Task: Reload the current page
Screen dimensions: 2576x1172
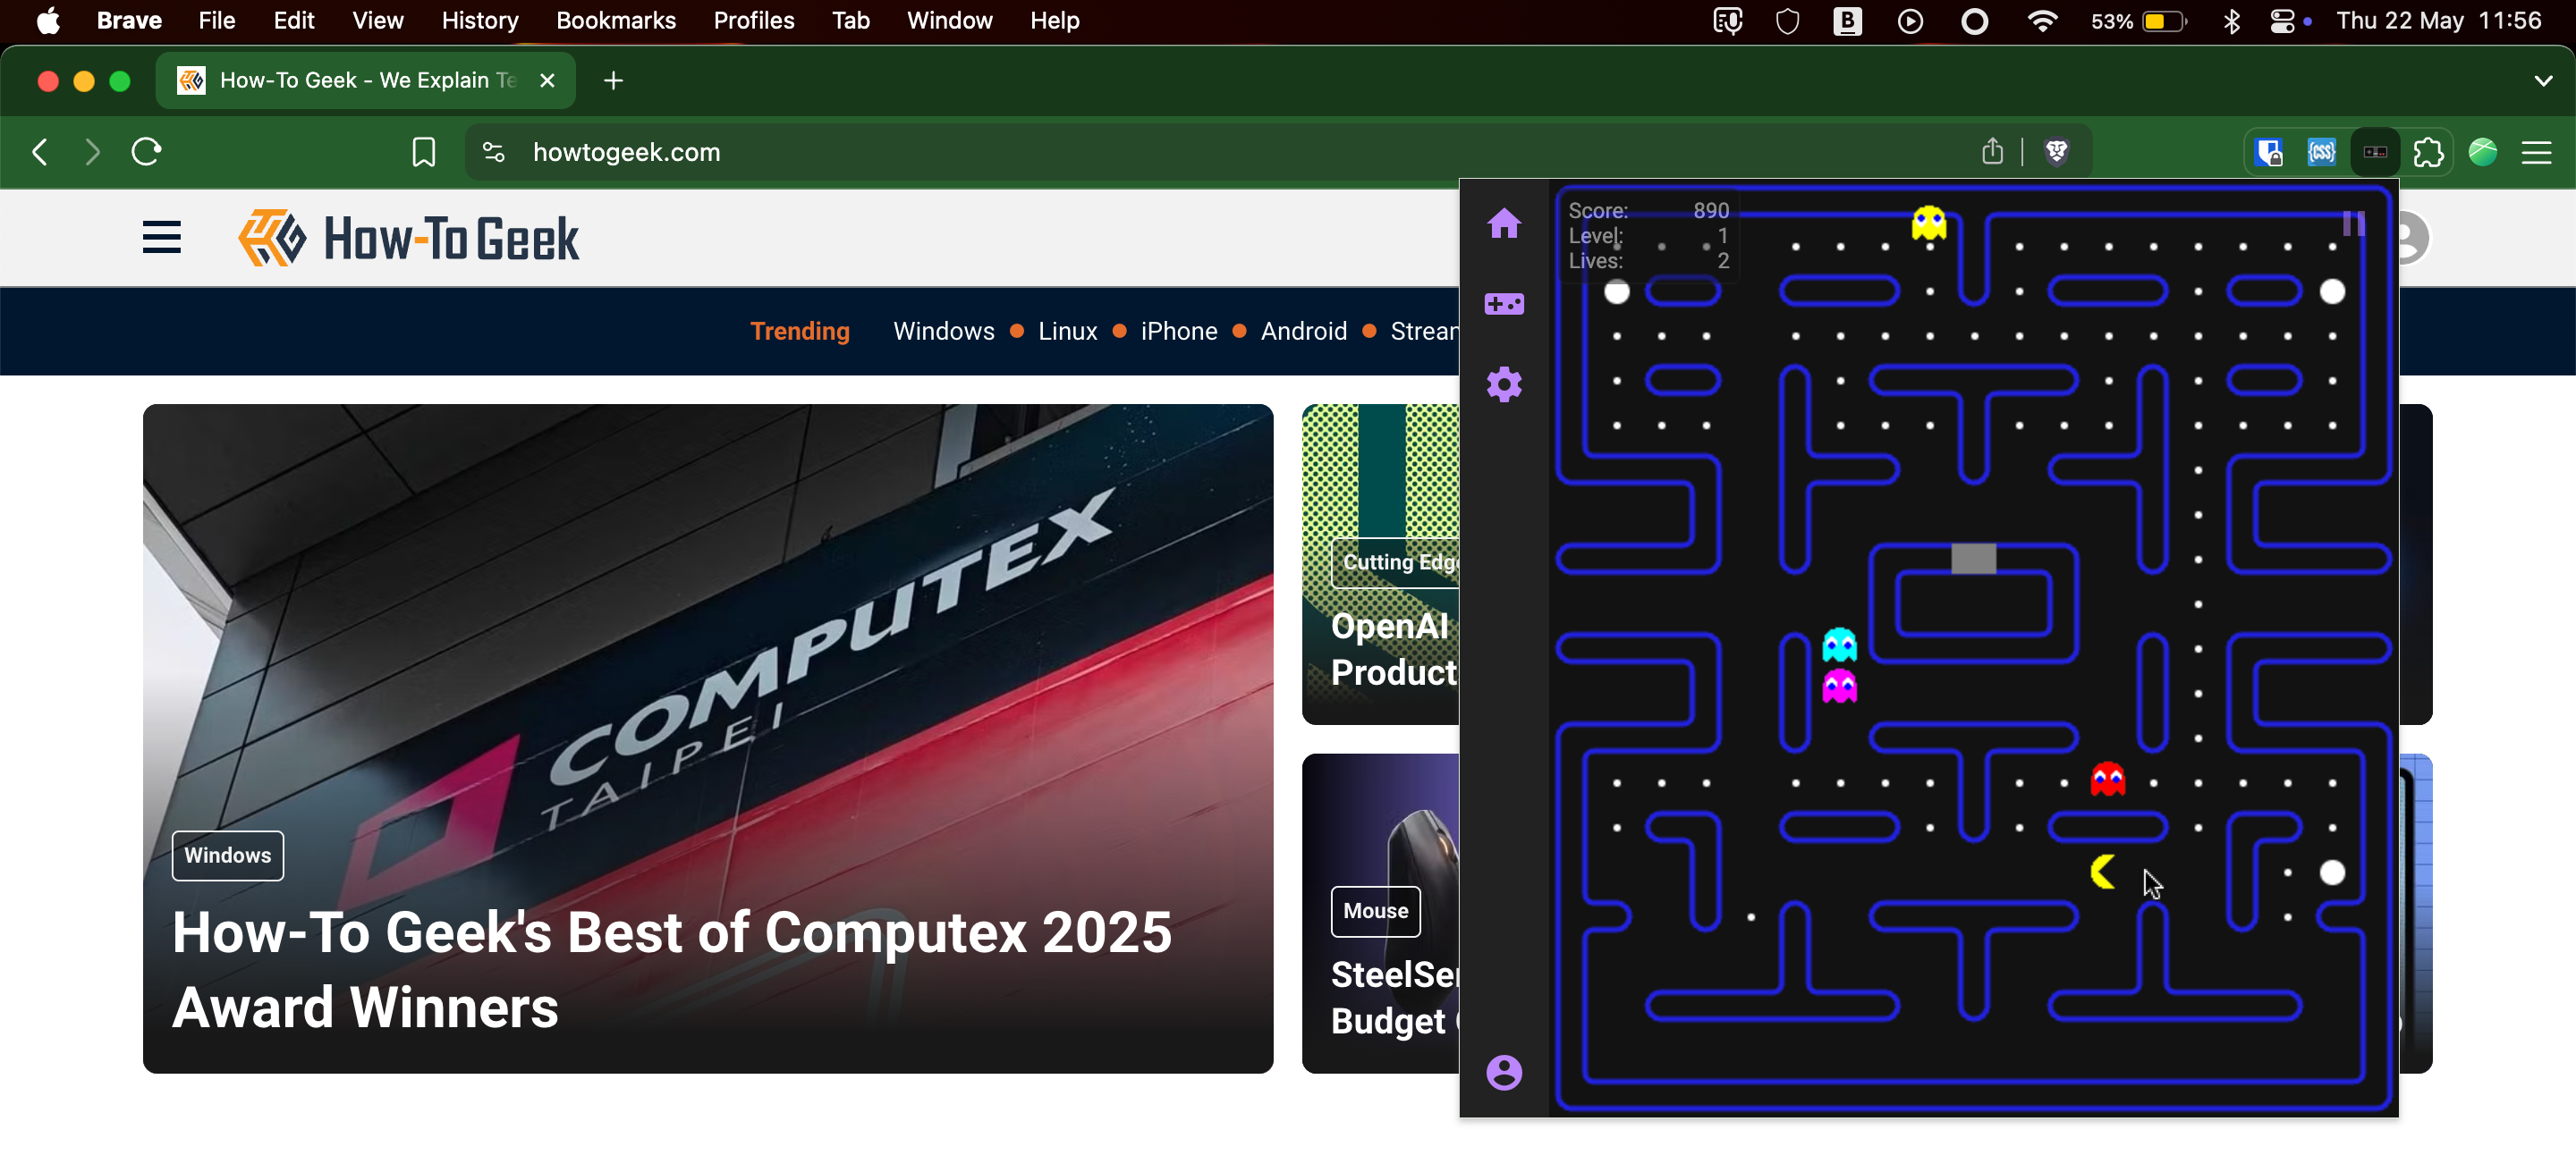Action: click(x=147, y=152)
